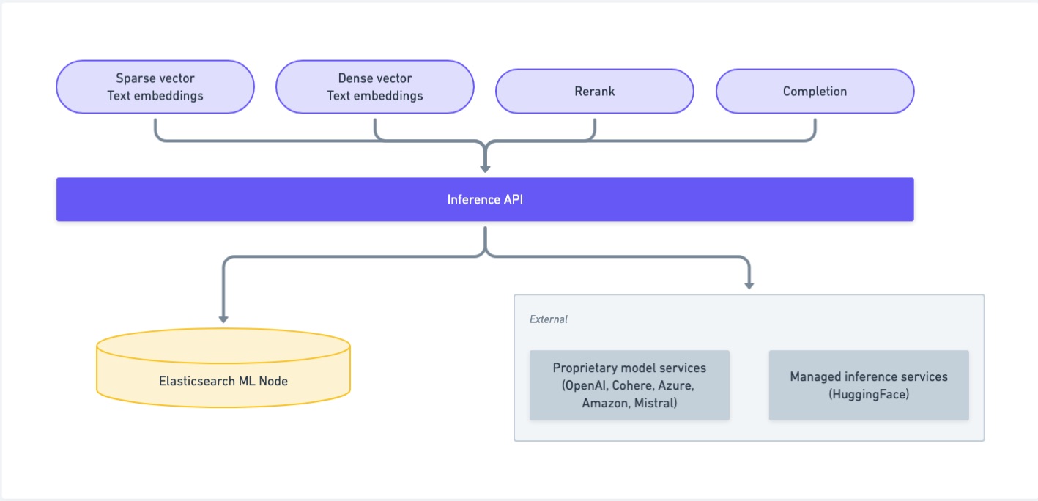This screenshot has height=501, width=1038.
Task: Open the External section label
Action: (548, 319)
